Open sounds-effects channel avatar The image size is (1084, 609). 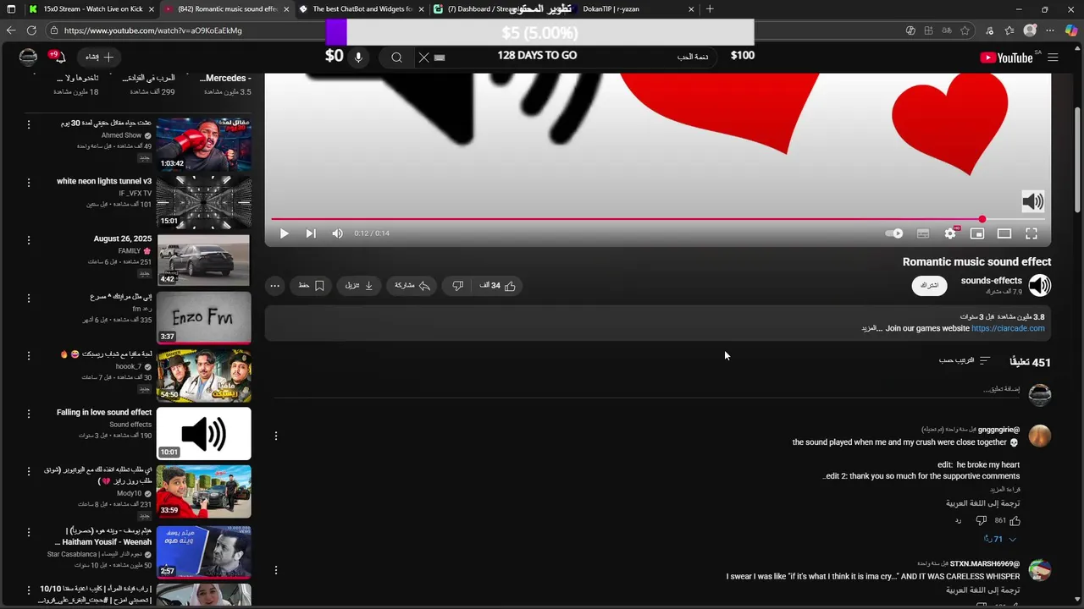point(1040,286)
